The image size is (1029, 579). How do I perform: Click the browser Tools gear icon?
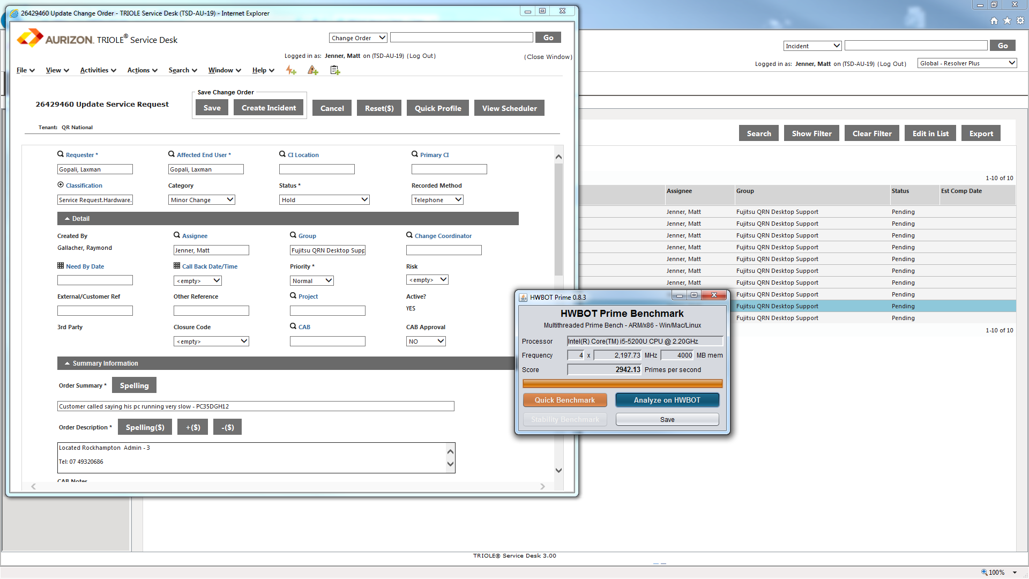[1020, 21]
